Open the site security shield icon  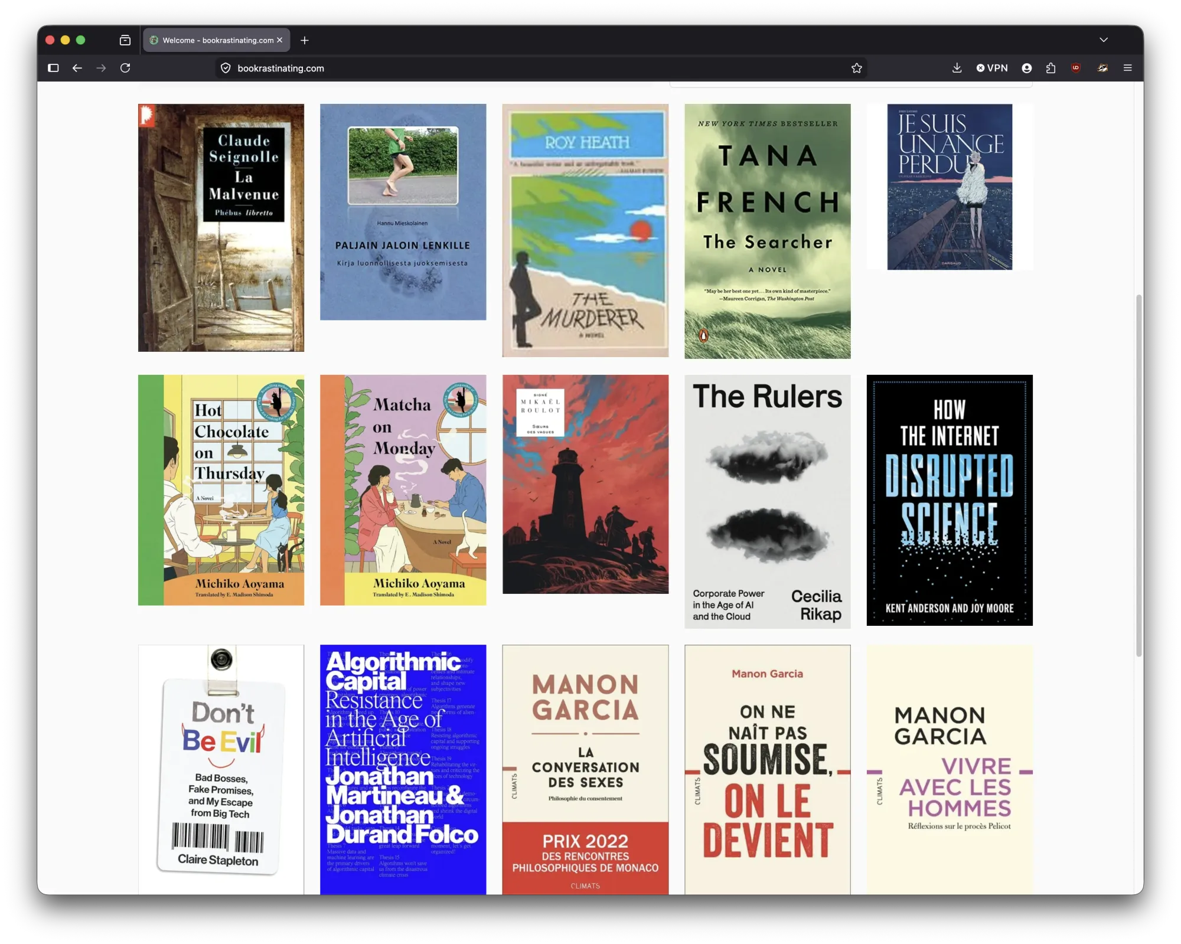(x=226, y=68)
